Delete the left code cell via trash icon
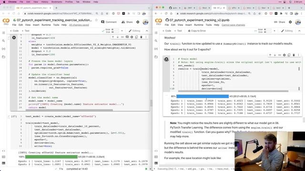 click(x=141, y=37)
